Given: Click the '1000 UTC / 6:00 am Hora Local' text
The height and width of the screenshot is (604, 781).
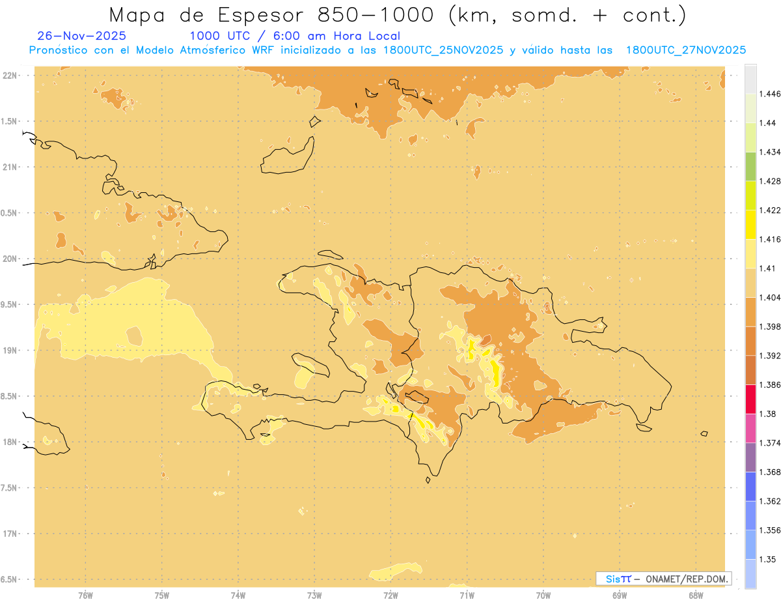Looking at the screenshot, I should pos(295,36).
